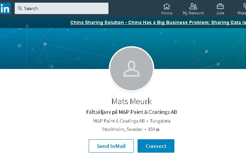Open the 154 connections count

coord(151,129)
